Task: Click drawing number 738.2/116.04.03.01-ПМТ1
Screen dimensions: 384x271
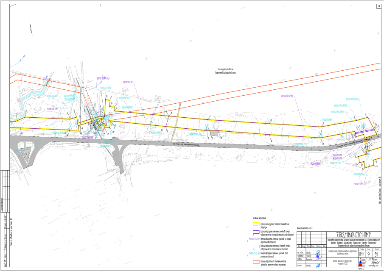Action: [x=353, y=234]
